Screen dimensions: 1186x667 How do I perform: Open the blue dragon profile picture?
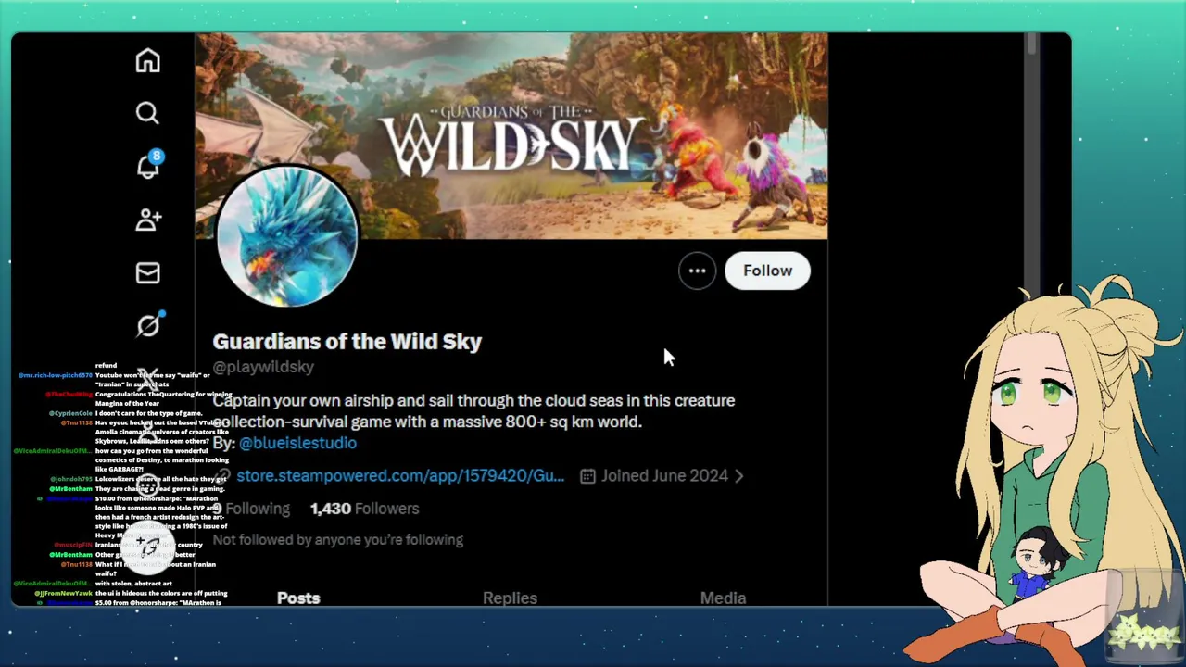click(x=286, y=237)
